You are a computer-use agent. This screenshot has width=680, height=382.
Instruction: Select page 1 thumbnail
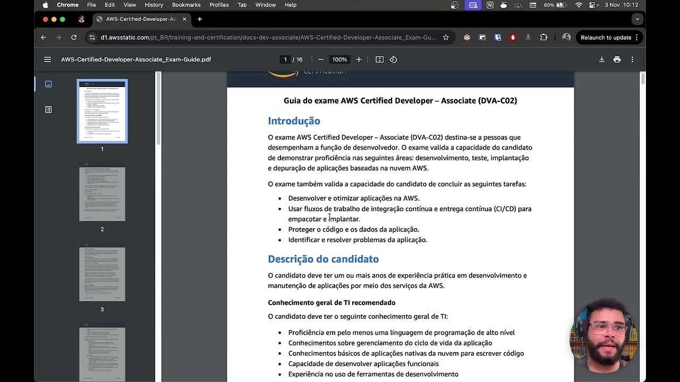click(x=102, y=111)
